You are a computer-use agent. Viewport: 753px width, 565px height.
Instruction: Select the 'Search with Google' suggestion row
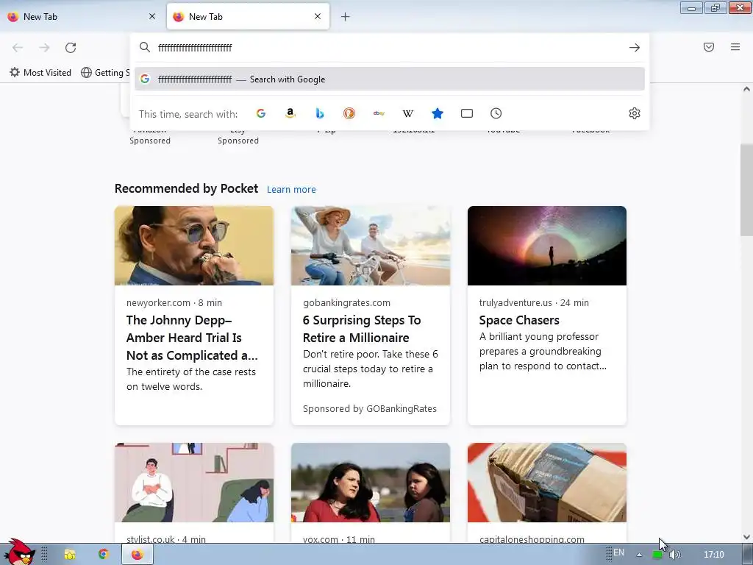390,79
